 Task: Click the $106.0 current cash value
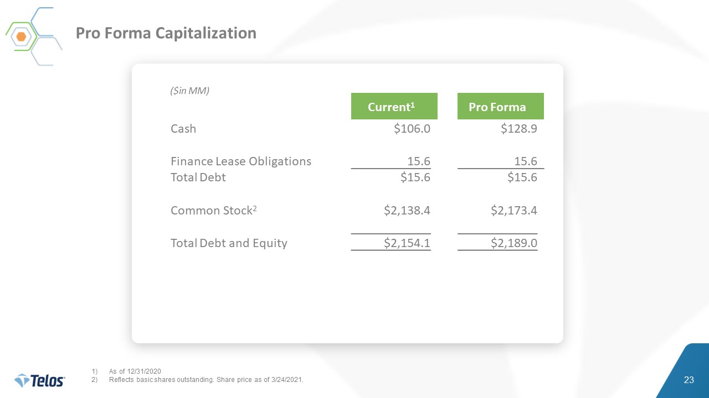coord(412,129)
